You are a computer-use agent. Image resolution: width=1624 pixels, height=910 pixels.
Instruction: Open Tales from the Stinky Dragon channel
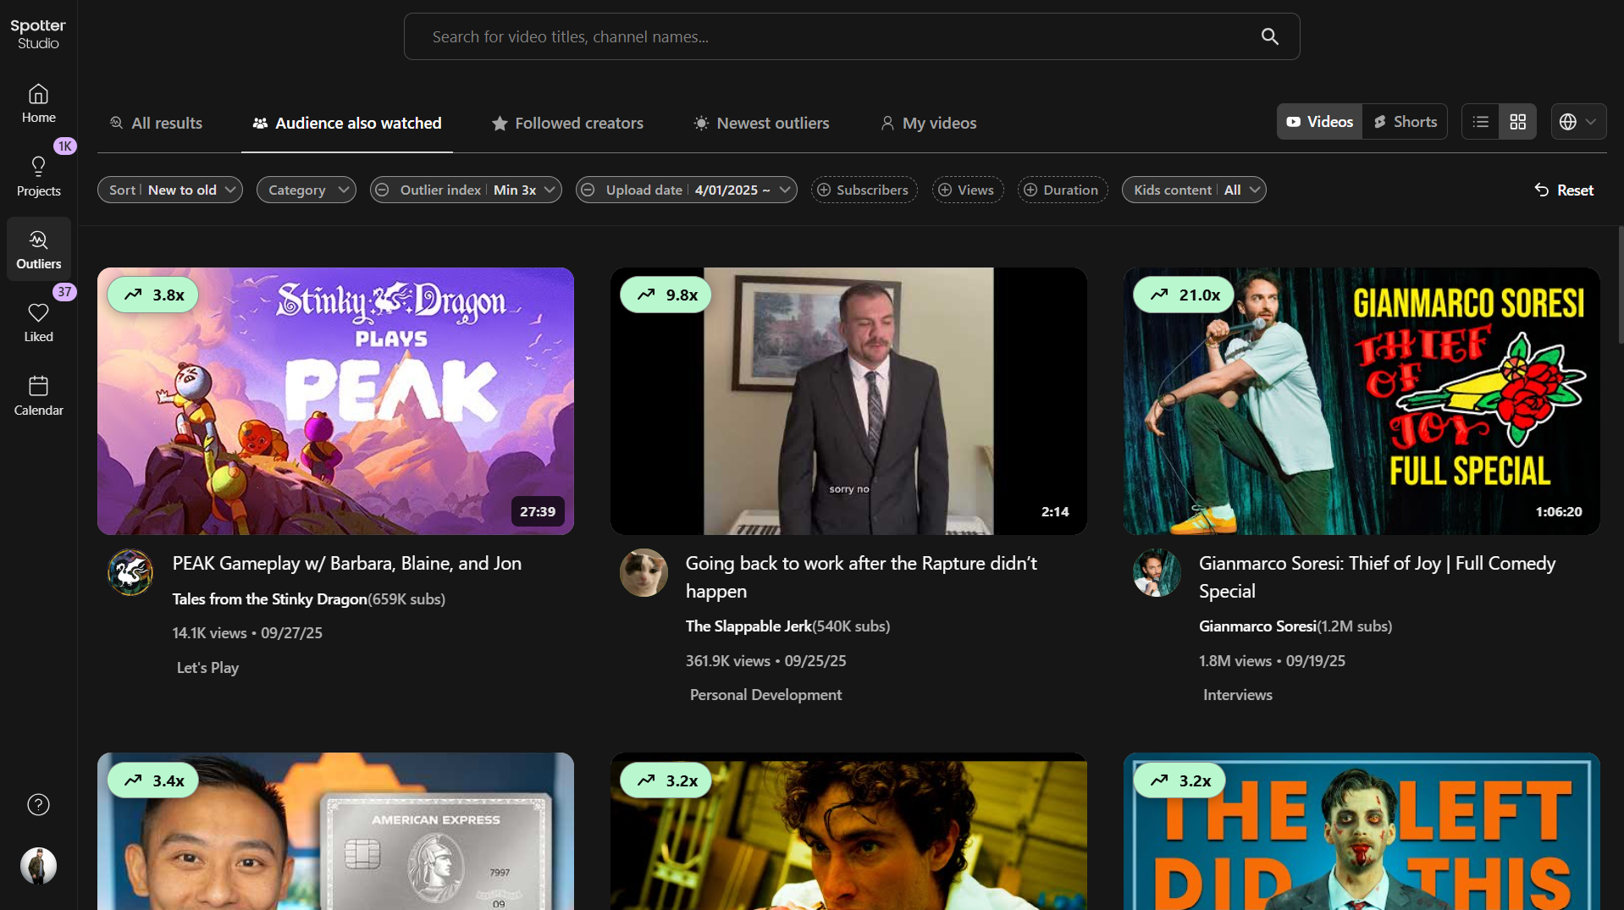tap(270, 598)
